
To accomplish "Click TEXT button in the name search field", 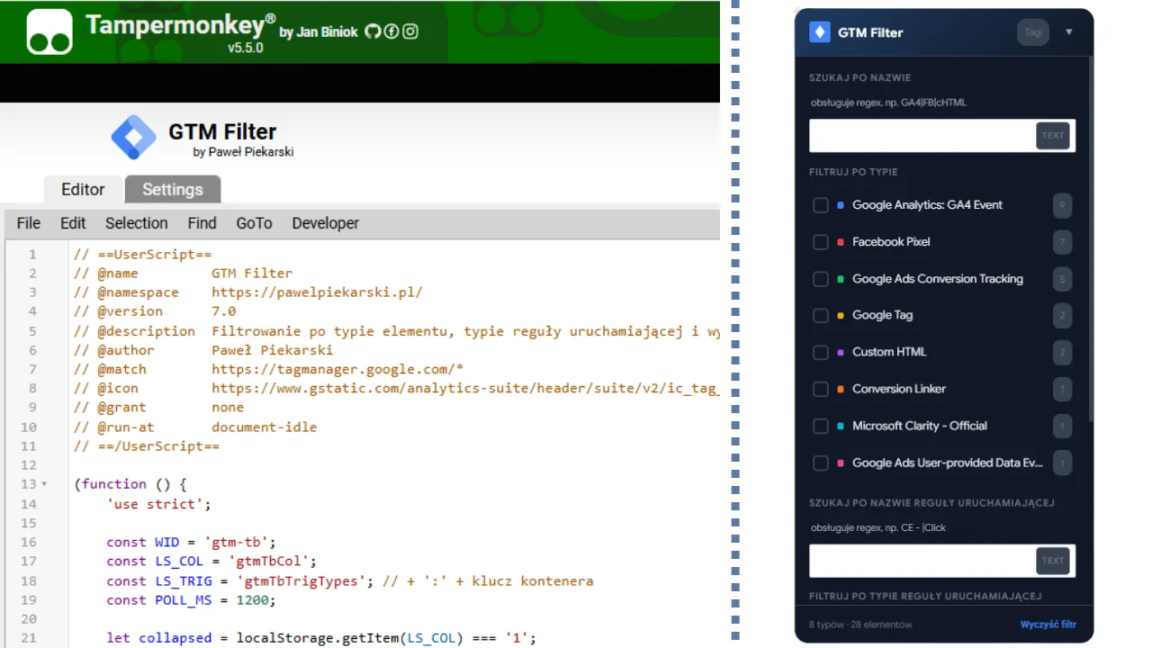I will (x=1053, y=136).
